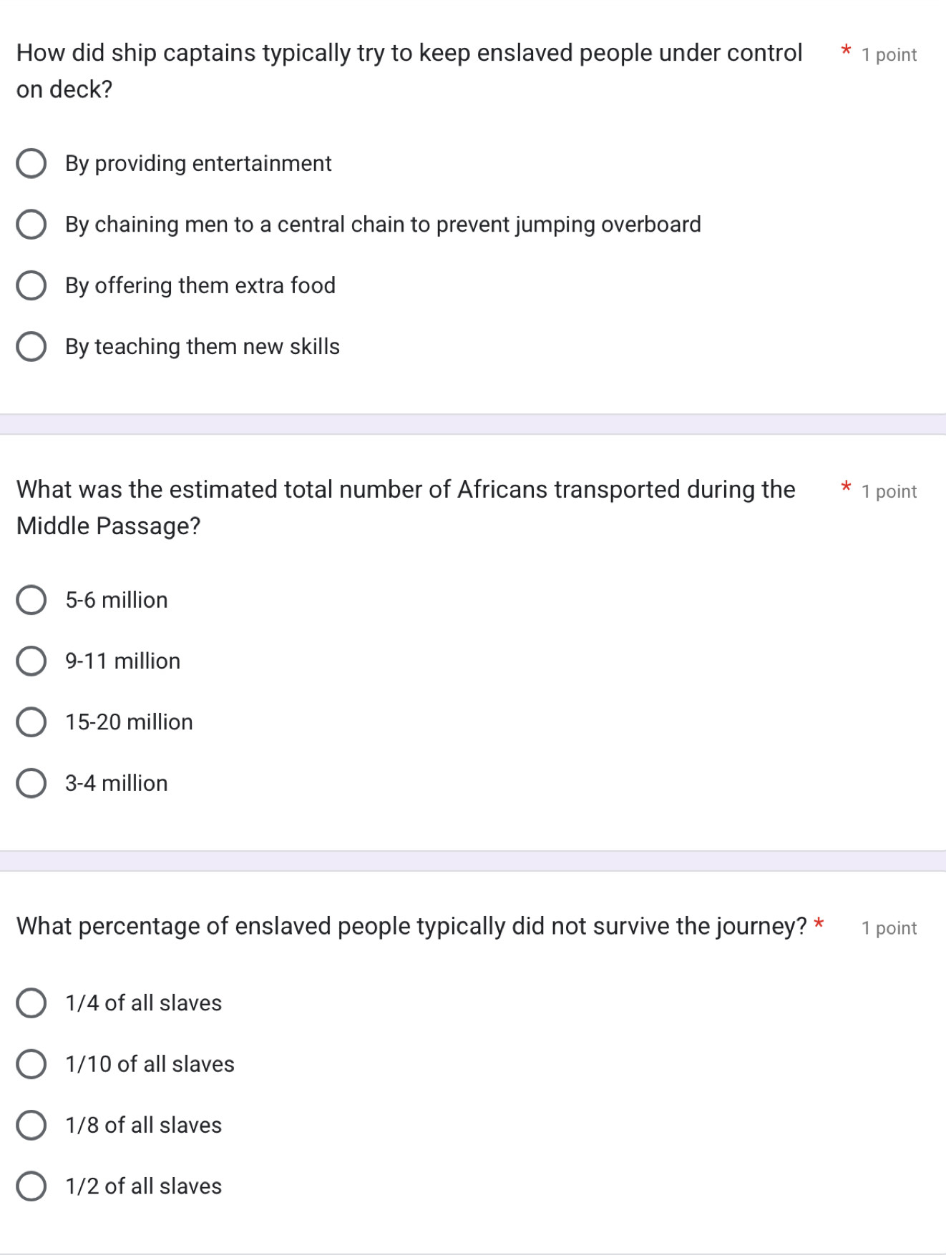Select the '3-4 million' option
Screen dimensions: 946x1255
(31, 783)
